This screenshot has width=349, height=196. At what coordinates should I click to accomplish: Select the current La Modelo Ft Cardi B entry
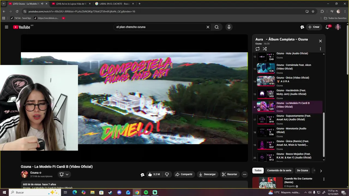[x=287, y=107]
